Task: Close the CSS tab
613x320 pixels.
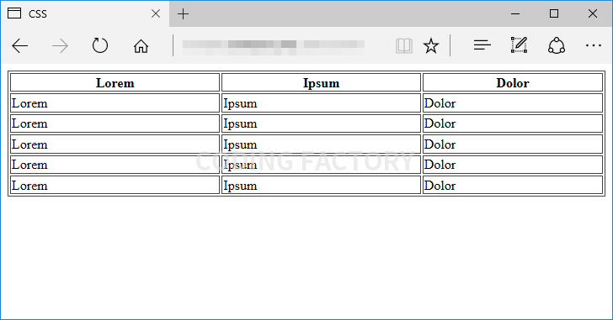Action: (156, 13)
